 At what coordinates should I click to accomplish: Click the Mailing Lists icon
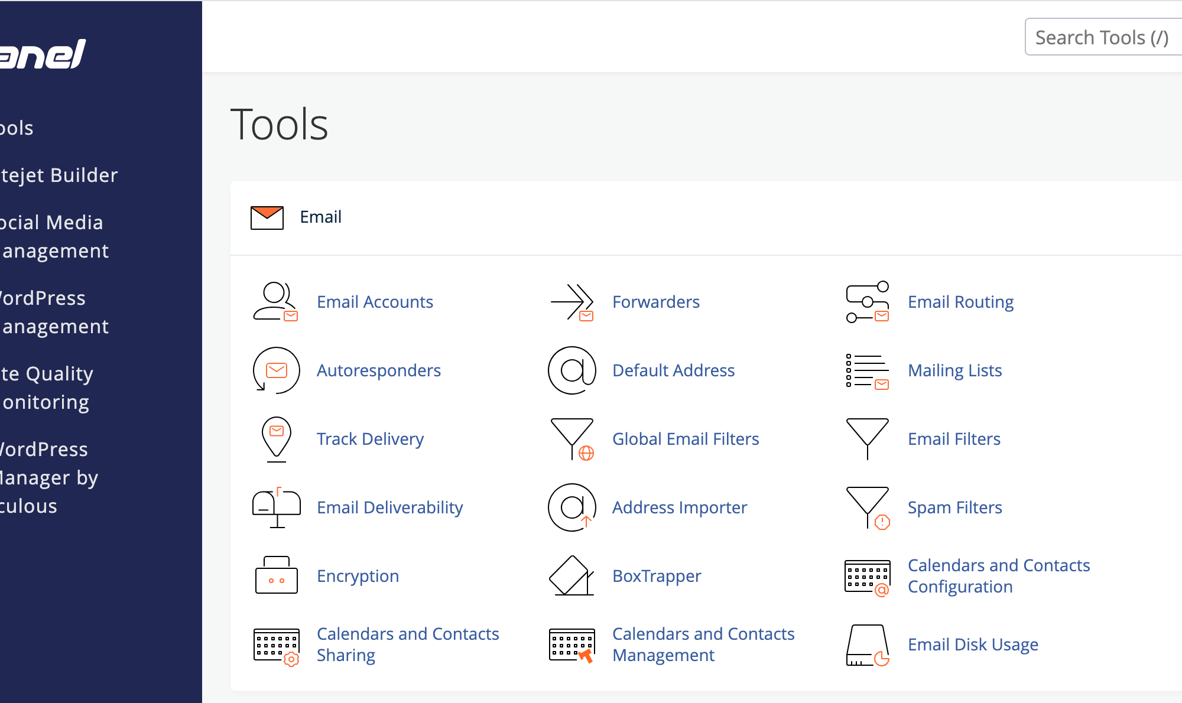tap(867, 370)
